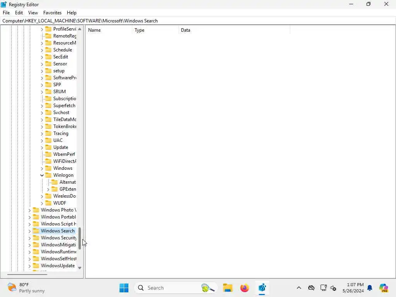Expand the SRUM key

coord(42,92)
